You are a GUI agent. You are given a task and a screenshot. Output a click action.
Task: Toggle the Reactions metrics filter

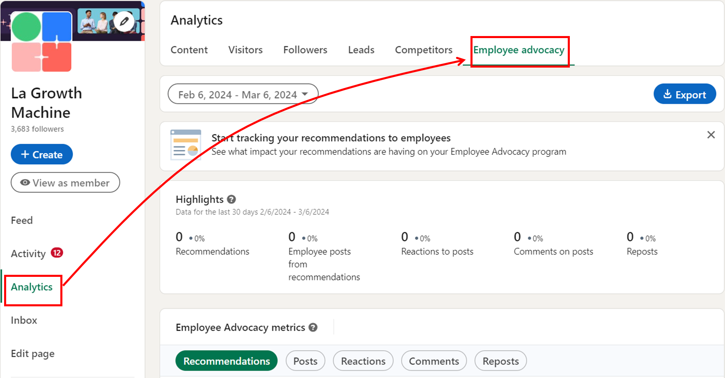coord(363,361)
